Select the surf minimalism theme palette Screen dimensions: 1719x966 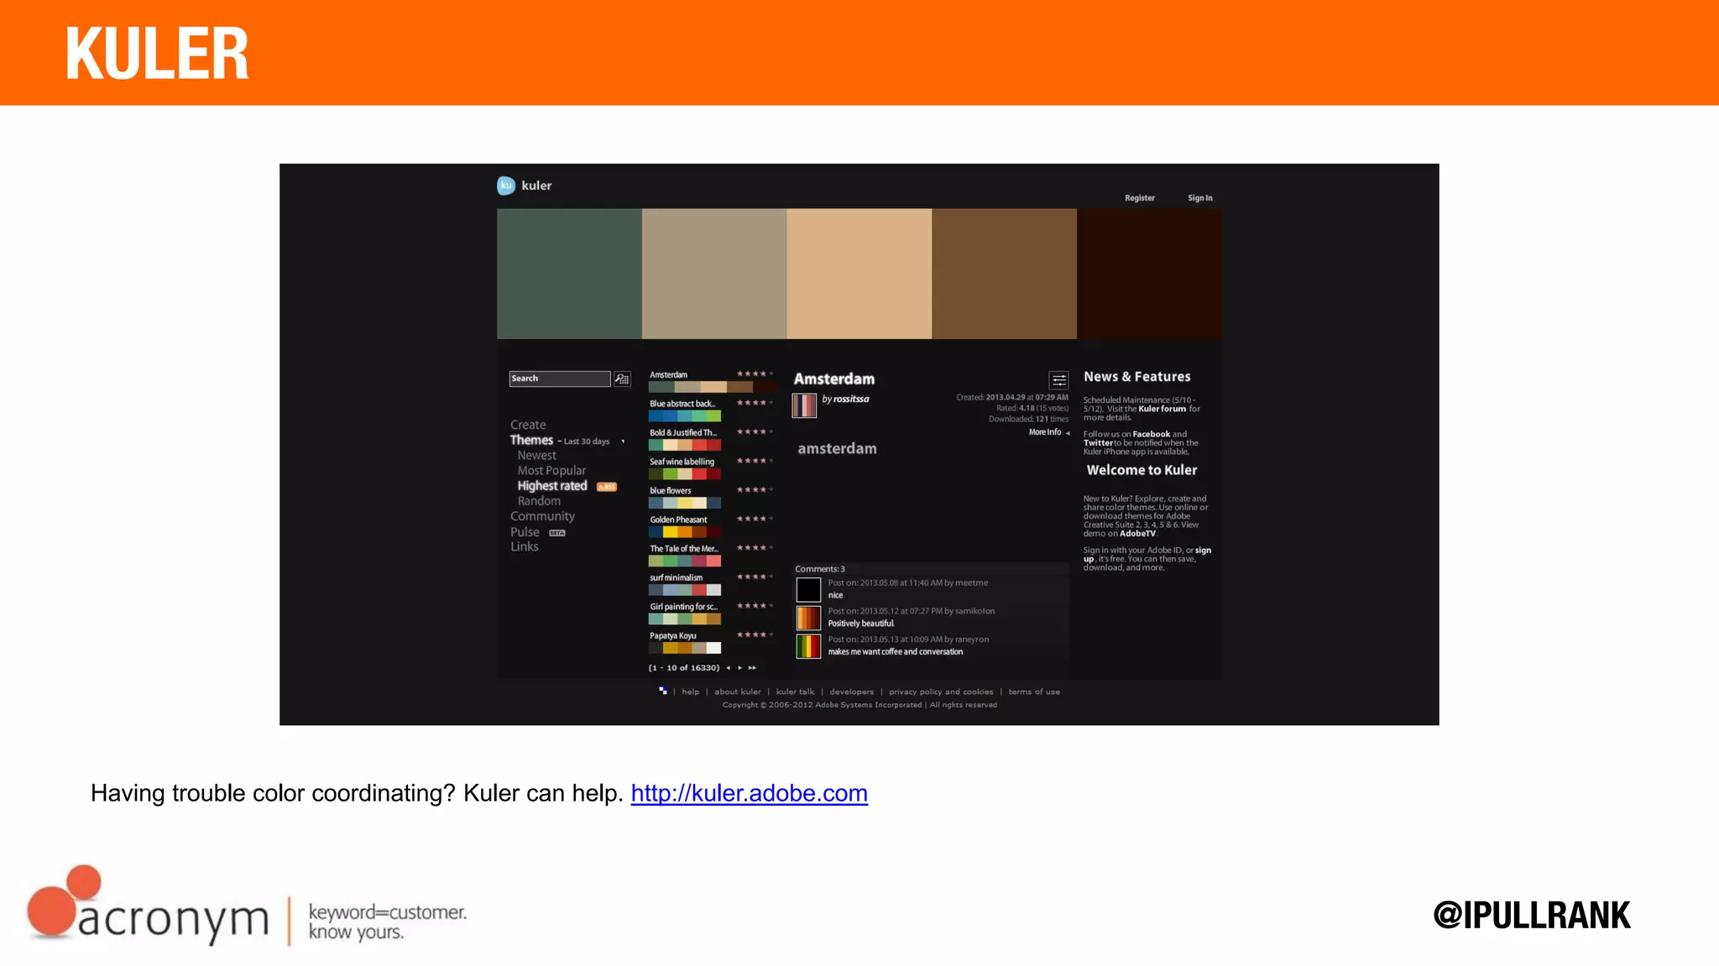click(x=685, y=590)
